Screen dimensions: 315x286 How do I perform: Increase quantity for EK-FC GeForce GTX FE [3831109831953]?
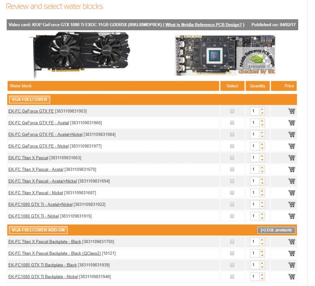click(262, 109)
